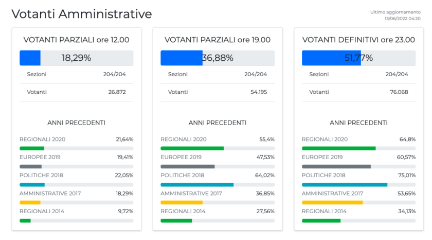Click Amministrative 2017 label in 19.00 card
Viewport: 432px width, 240px height.
[x=191, y=193]
